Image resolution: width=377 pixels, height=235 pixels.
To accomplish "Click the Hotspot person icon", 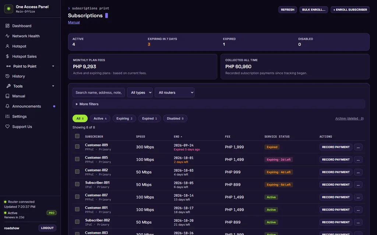I will click(7, 46).
